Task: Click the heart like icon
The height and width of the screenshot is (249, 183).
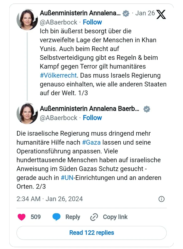Action: (x=22, y=217)
